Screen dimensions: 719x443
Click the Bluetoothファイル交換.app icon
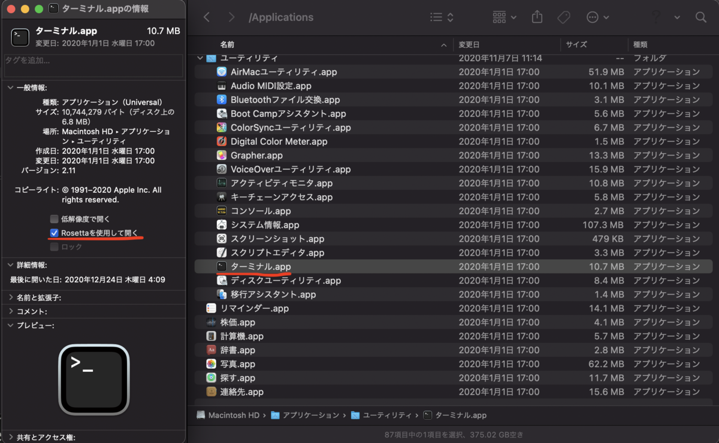click(222, 99)
